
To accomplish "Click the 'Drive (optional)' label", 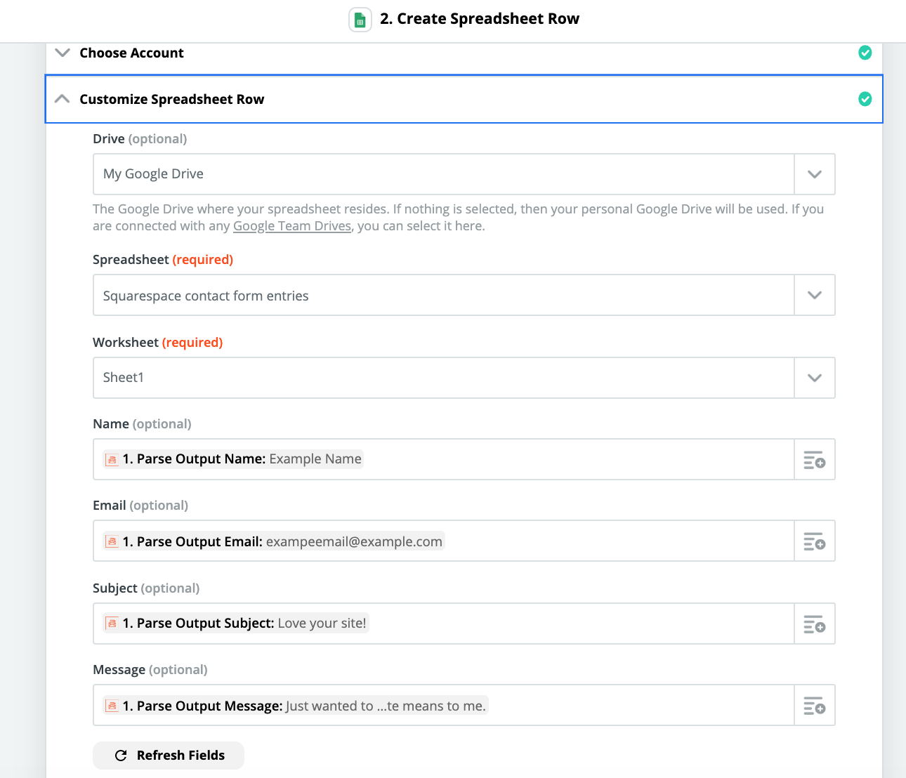I will [140, 139].
